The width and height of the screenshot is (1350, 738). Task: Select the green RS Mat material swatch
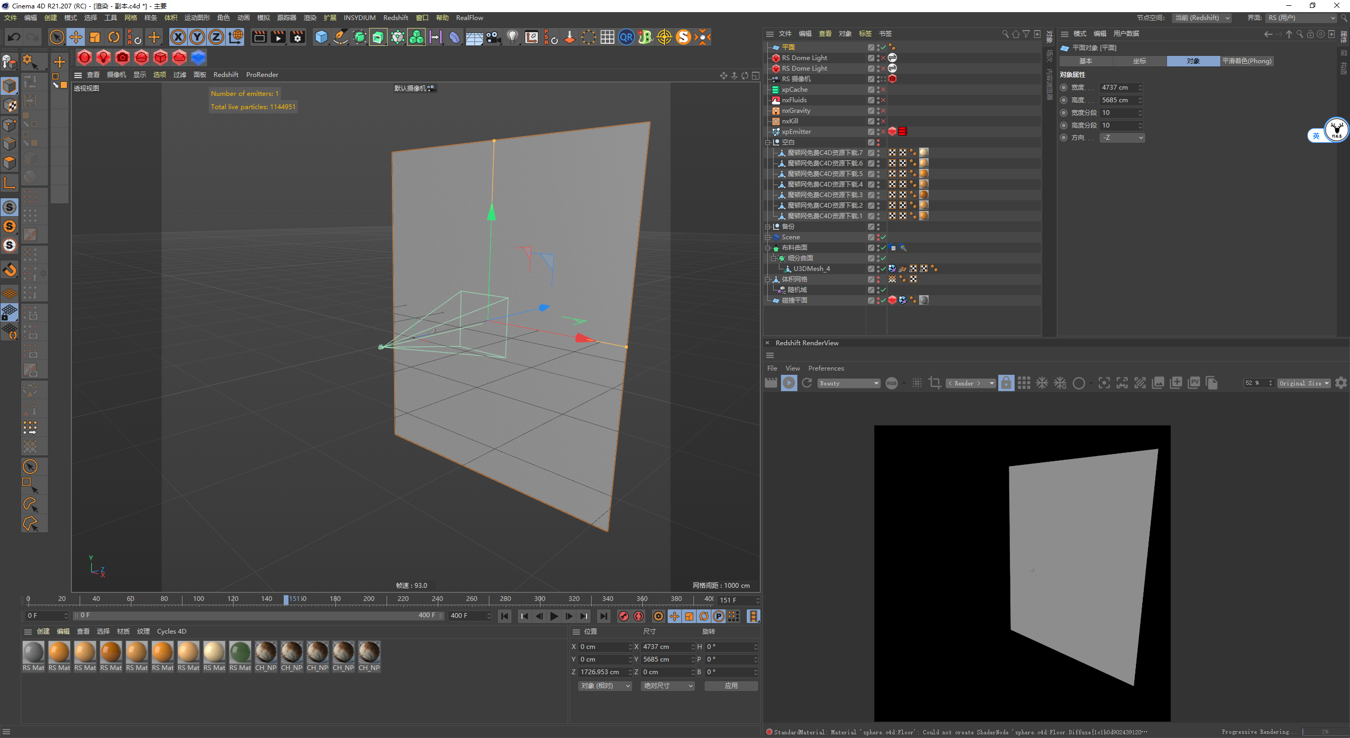click(240, 653)
